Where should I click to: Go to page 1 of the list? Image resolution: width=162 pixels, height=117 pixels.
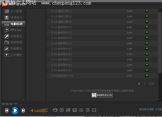pyautogui.click(x=139, y=84)
